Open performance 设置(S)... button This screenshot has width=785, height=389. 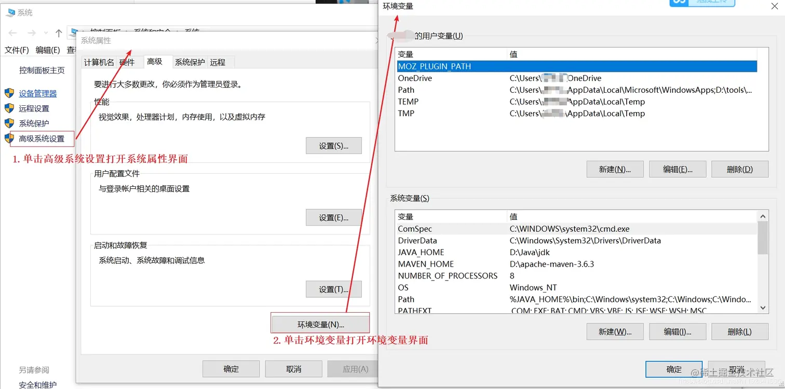pos(333,146)
